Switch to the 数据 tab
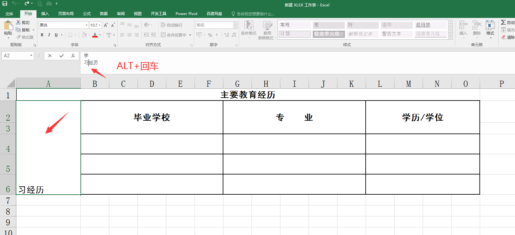The height and width of the screenshot is (235, 515). click(x=104, y=14)
